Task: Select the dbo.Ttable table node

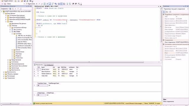Action: [x=17, y=32]
